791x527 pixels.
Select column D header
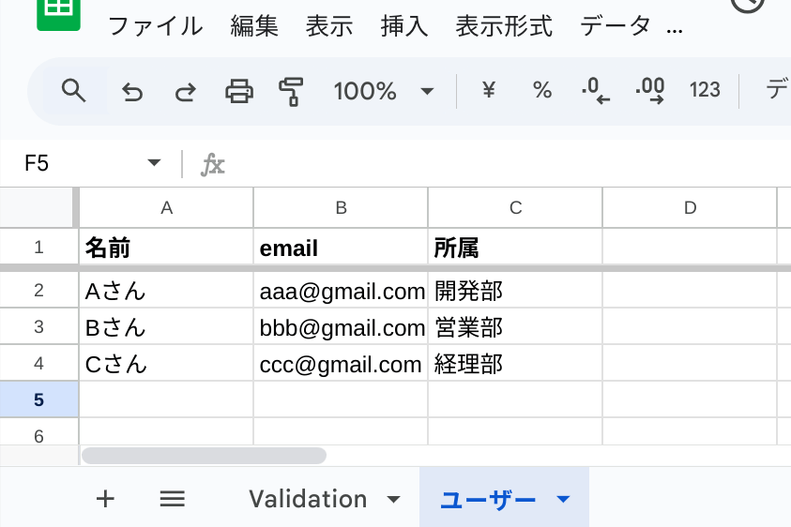tap(690, 208)
